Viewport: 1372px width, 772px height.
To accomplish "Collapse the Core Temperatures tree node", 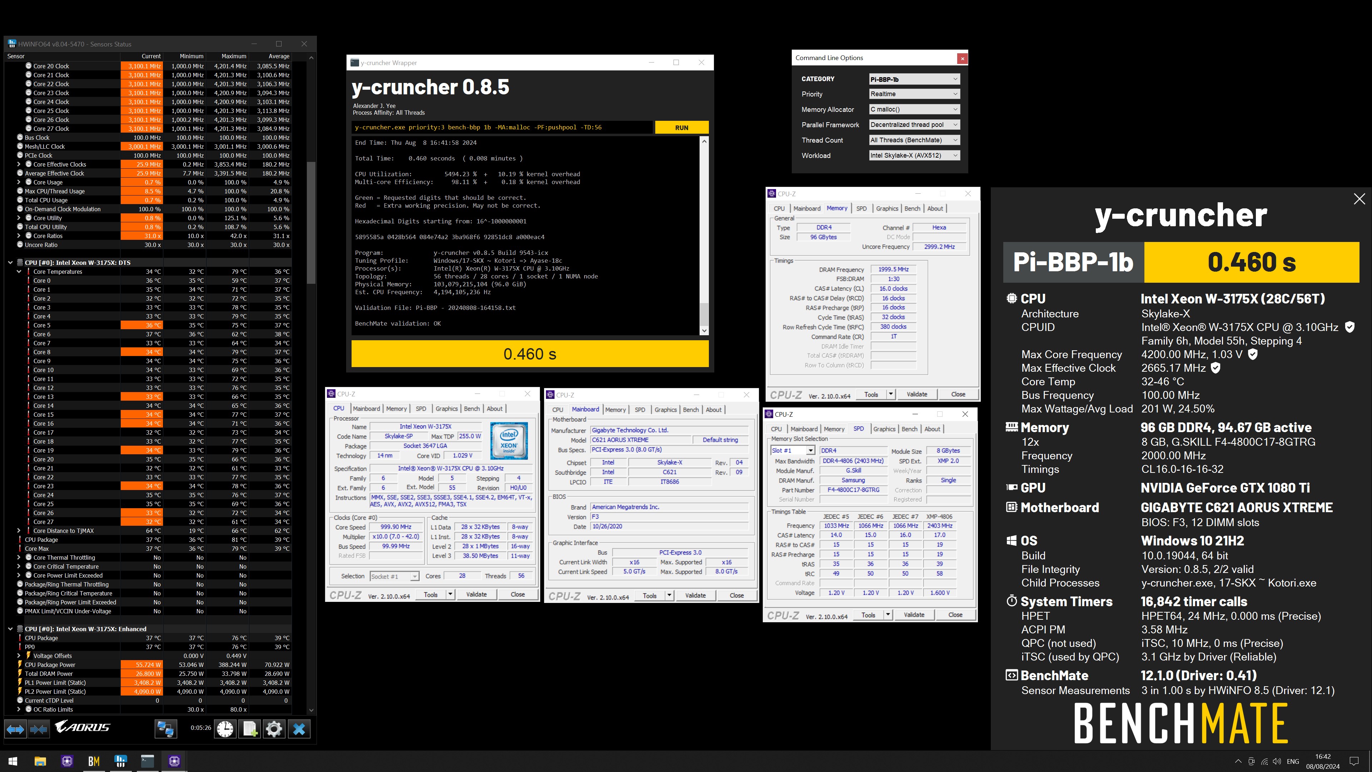I will pos(19,272).
